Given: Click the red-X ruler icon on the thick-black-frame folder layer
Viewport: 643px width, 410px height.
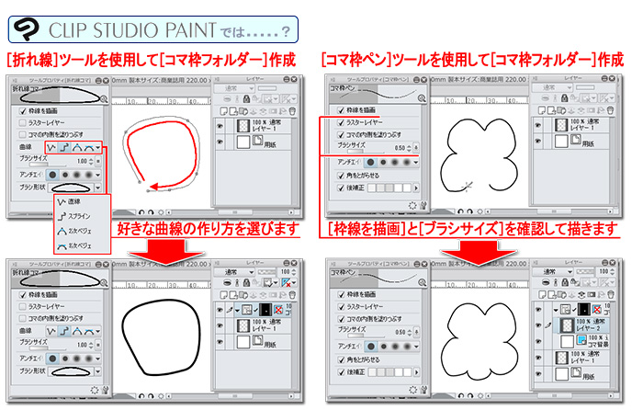Looking at the screenshot, I should click(278, 310).
